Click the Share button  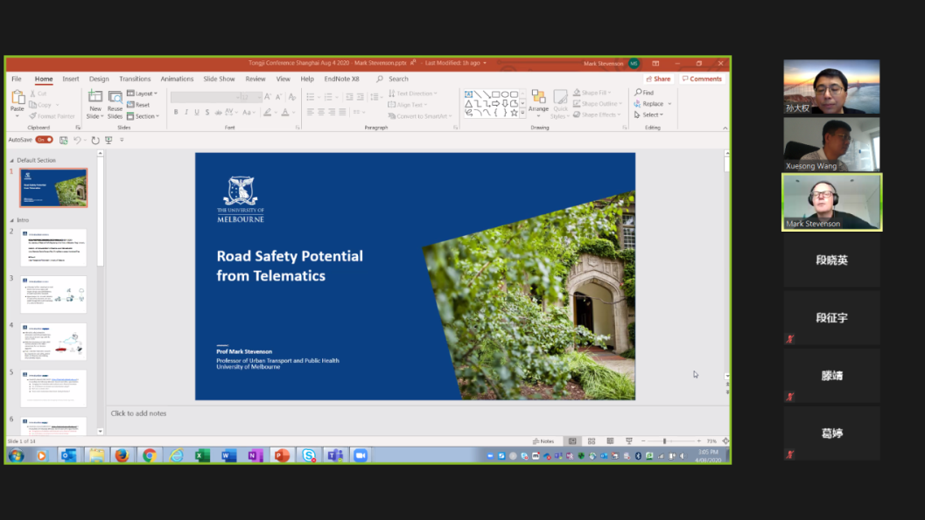coord(658,79)
